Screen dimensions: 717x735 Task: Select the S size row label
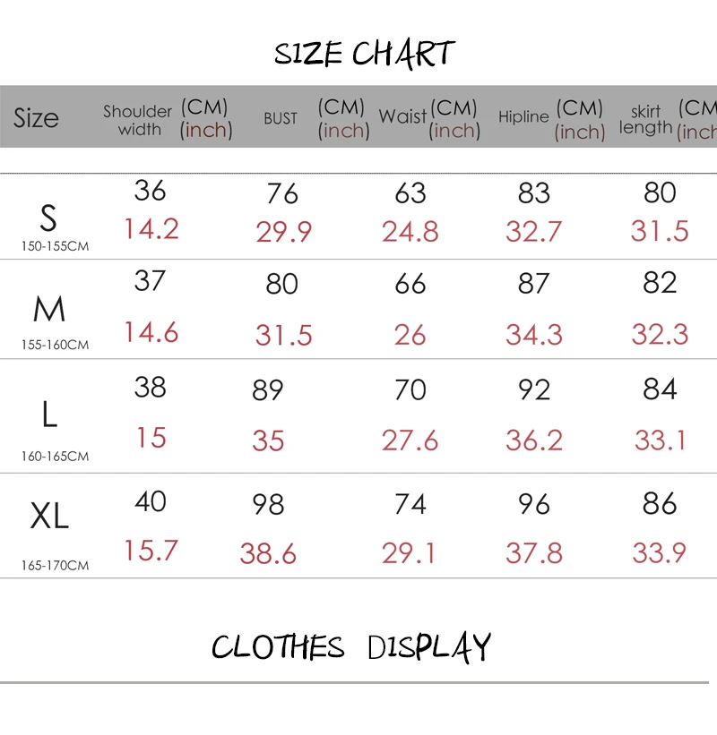[x=48, y=218]
